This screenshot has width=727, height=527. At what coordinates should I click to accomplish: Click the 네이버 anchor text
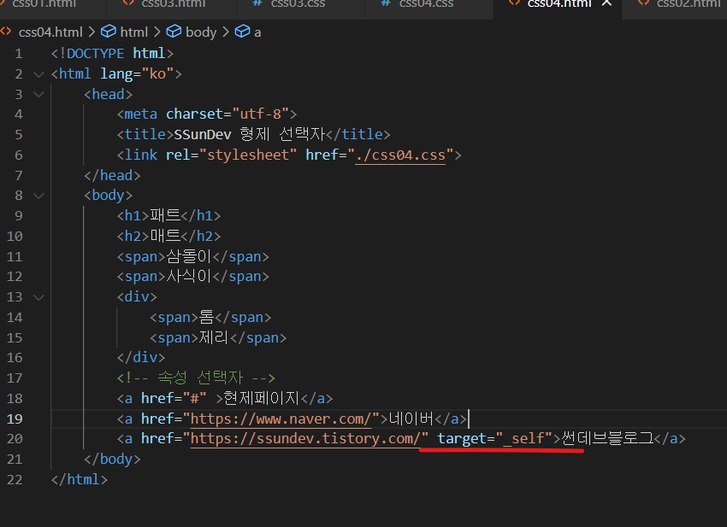pos(411,419)
